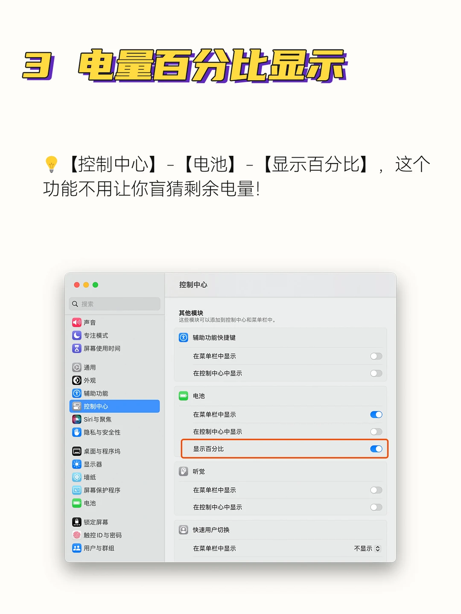461x614 pixels.
Task: Enable battery 在控制中心中显示 switch
Action: [376, 432]
